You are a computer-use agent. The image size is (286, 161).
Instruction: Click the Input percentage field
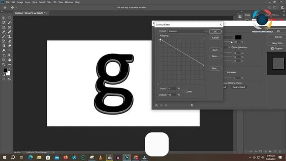tap(172, 89)
